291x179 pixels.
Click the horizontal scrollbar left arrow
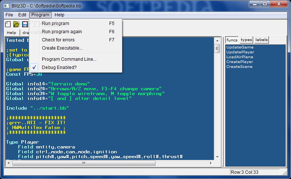(9, 163)
